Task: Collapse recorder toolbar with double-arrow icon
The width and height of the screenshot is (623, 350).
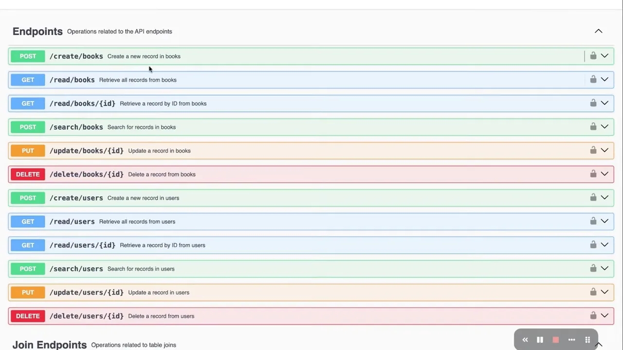Action: 525,340
